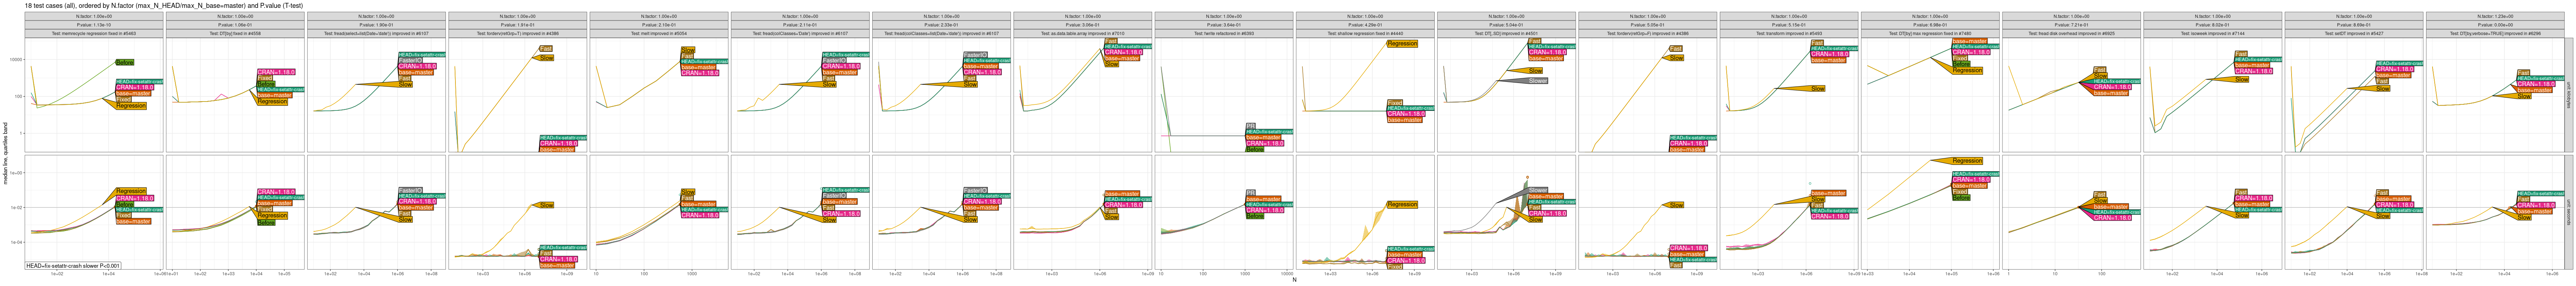The width and height of the screenshot is (2576, 286).
Task: Click the x-axis label N below the plots
Action: coord(1294,280)
